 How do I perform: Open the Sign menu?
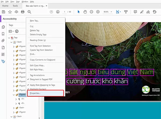pos(18,2)
